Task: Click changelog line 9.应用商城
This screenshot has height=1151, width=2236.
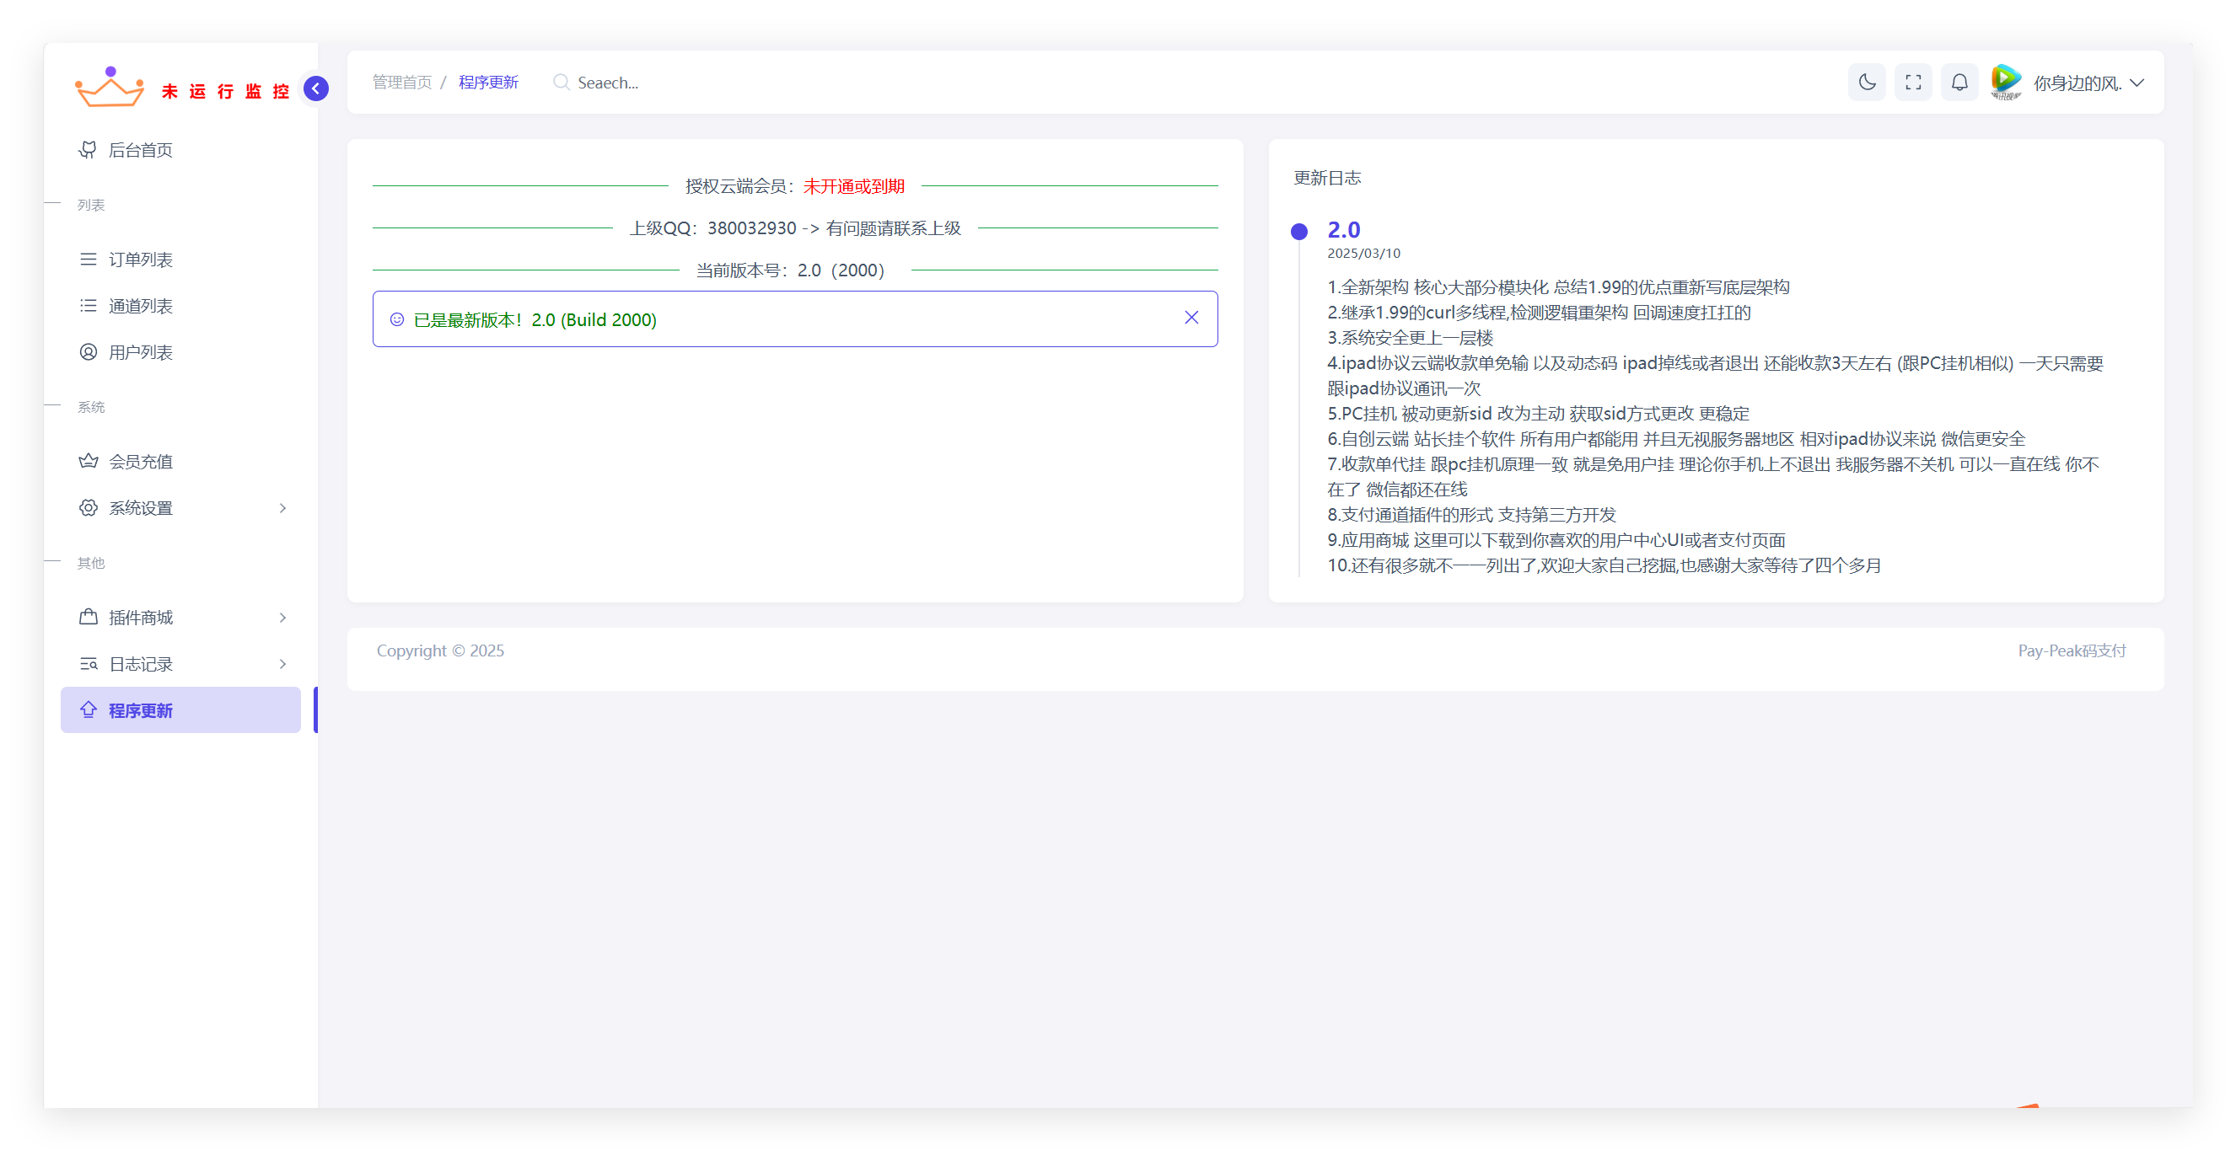Action: pyautogui.click(x=1556, y=539)
